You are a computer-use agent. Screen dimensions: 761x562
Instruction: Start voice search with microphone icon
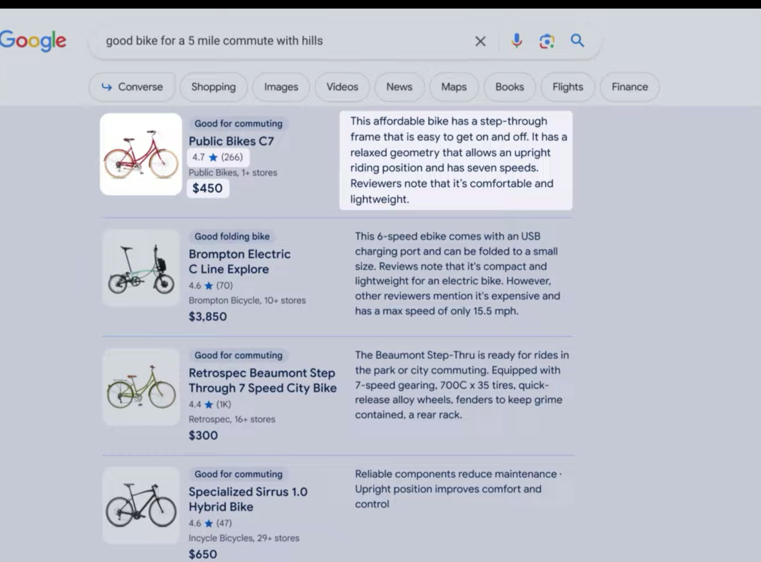tap(517, 41)
